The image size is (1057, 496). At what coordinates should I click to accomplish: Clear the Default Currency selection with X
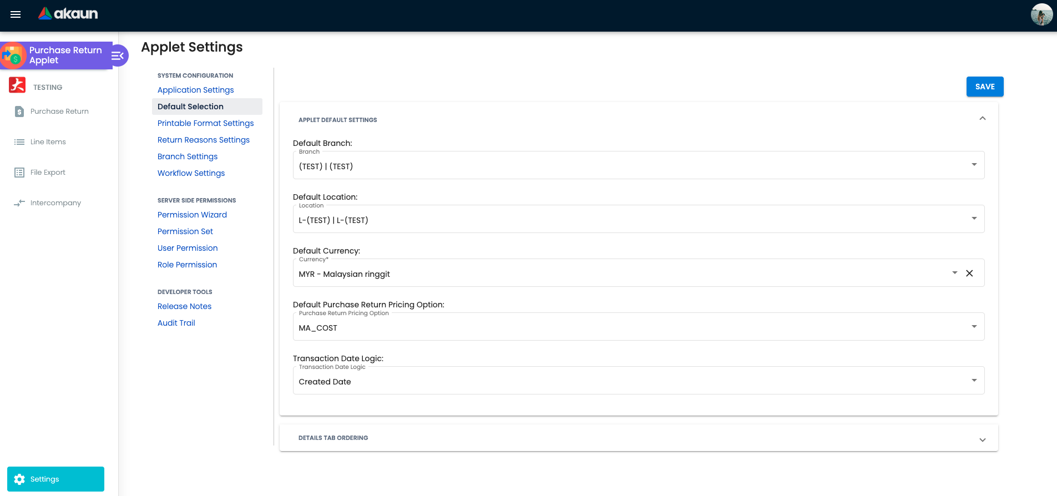tap(969, 273)
